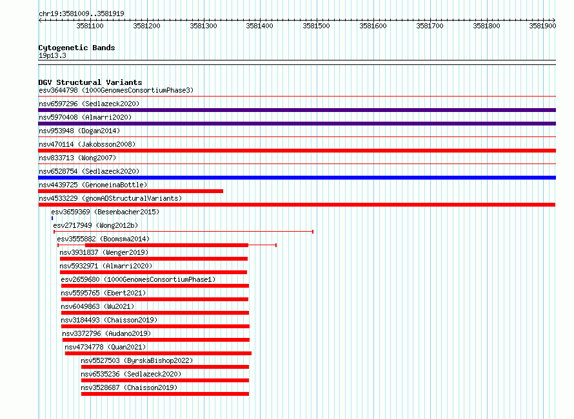Open variant esv3555882 (Boomsma2014)
This screenshot has width=574, height=419.
pyautogui.click(x=103, y=239)
